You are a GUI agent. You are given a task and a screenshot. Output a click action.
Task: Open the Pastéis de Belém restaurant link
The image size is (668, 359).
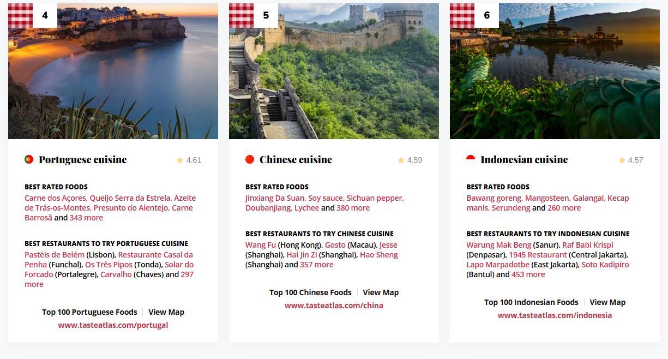tap(55, 255)
